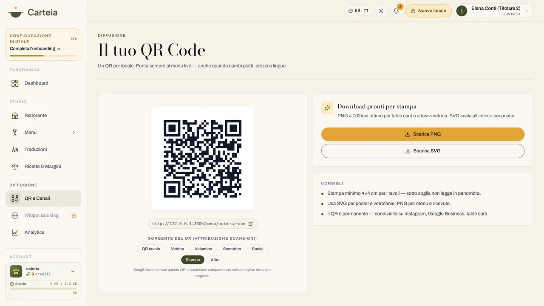This screenshot has height=306, width=544.
Task: Toggle light theme sun icon
Action: [381, 11]
